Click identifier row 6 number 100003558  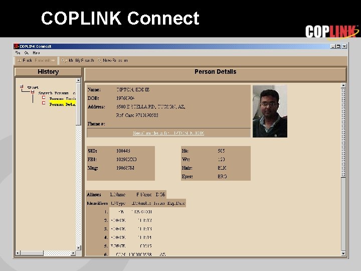pos(140,254)
